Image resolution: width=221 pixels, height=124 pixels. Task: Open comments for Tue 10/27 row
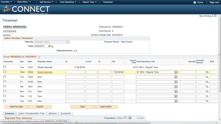pos(5,67)
